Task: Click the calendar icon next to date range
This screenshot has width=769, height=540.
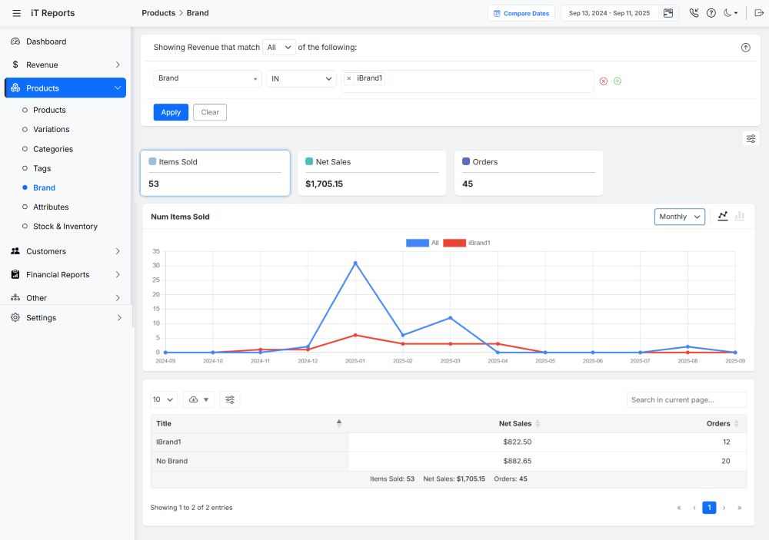Action: coord(667,13)
